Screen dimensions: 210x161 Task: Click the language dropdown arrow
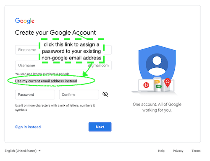click(39, 151)
